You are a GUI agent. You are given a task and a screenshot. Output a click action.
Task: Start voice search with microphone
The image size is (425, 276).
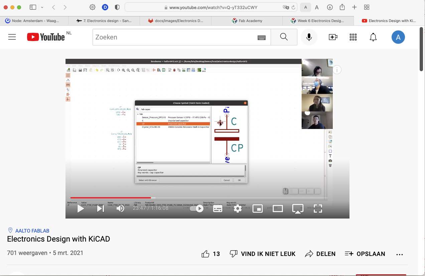tap(309, 37)
